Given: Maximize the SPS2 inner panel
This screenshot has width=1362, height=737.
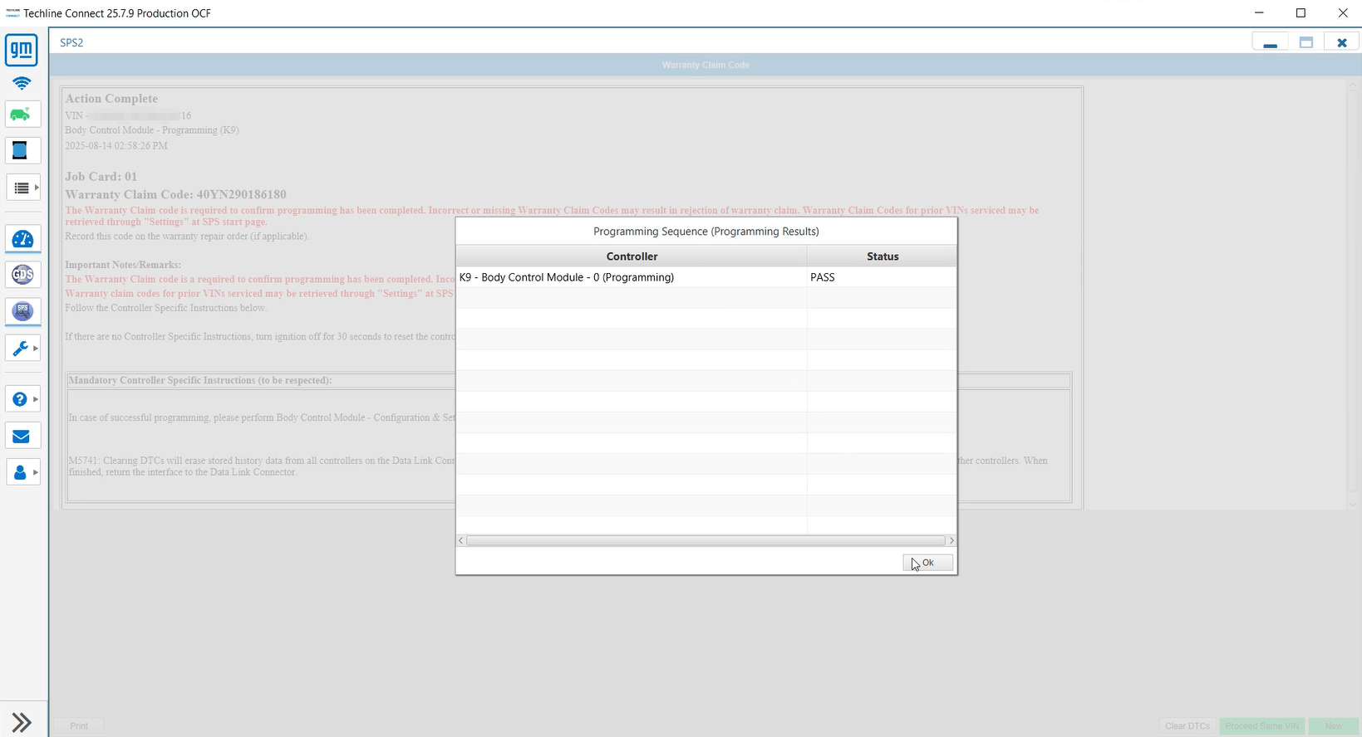Looking at the screenshot, I should click(1305, 42).
